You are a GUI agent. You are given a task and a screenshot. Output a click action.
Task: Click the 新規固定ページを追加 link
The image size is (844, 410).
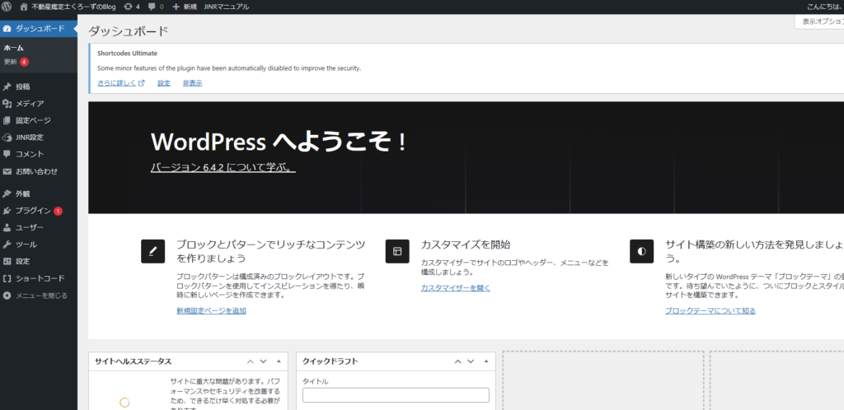211,310
